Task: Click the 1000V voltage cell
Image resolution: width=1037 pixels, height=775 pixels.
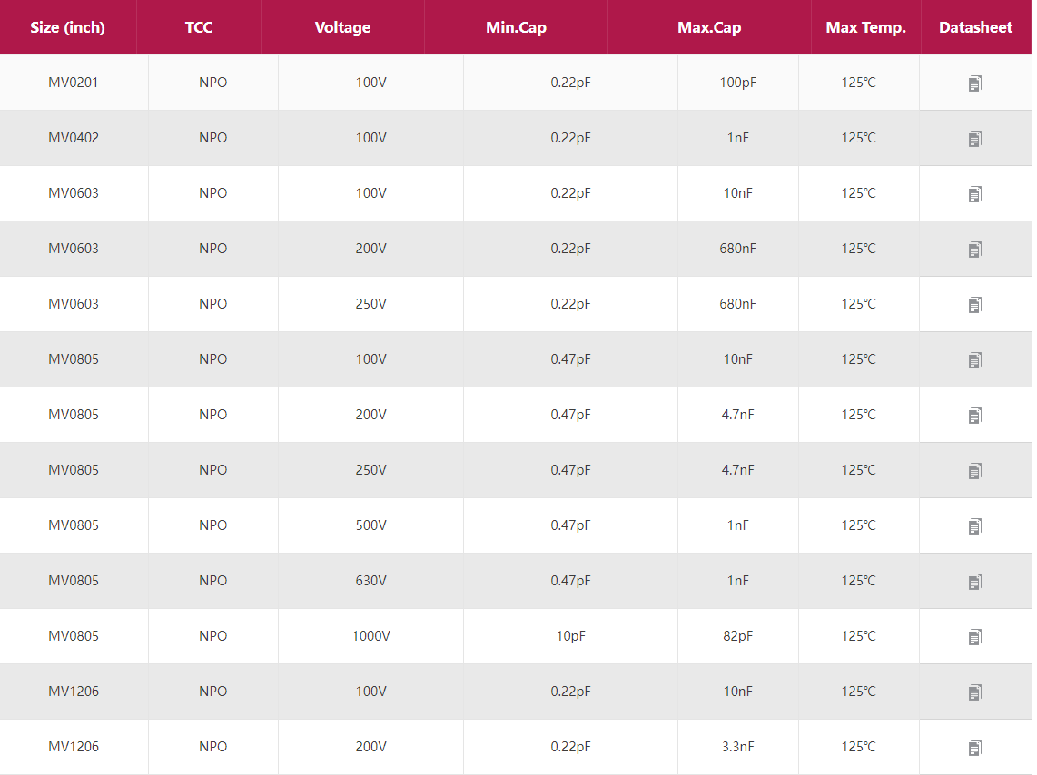Action: pos(370,636)
